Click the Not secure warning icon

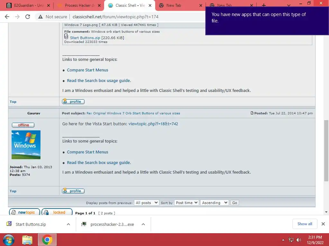40,17
